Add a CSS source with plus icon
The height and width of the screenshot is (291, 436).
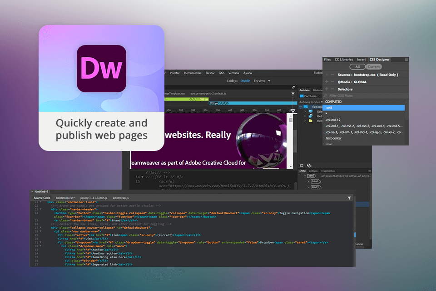click(327, 75)
